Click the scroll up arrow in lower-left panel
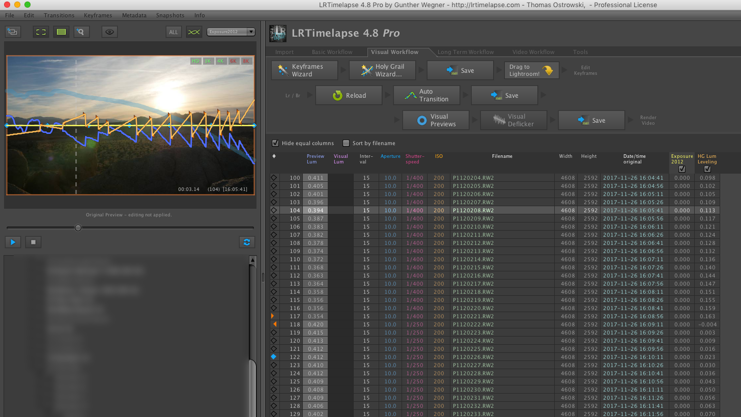This screenshot has width=741, height=417. click(252, 260)
